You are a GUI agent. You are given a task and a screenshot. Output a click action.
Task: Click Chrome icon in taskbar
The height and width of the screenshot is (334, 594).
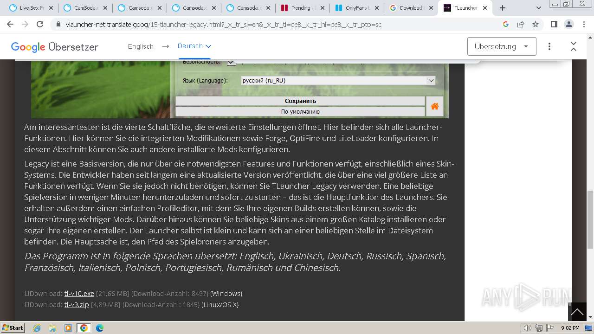tap(84, 328)
